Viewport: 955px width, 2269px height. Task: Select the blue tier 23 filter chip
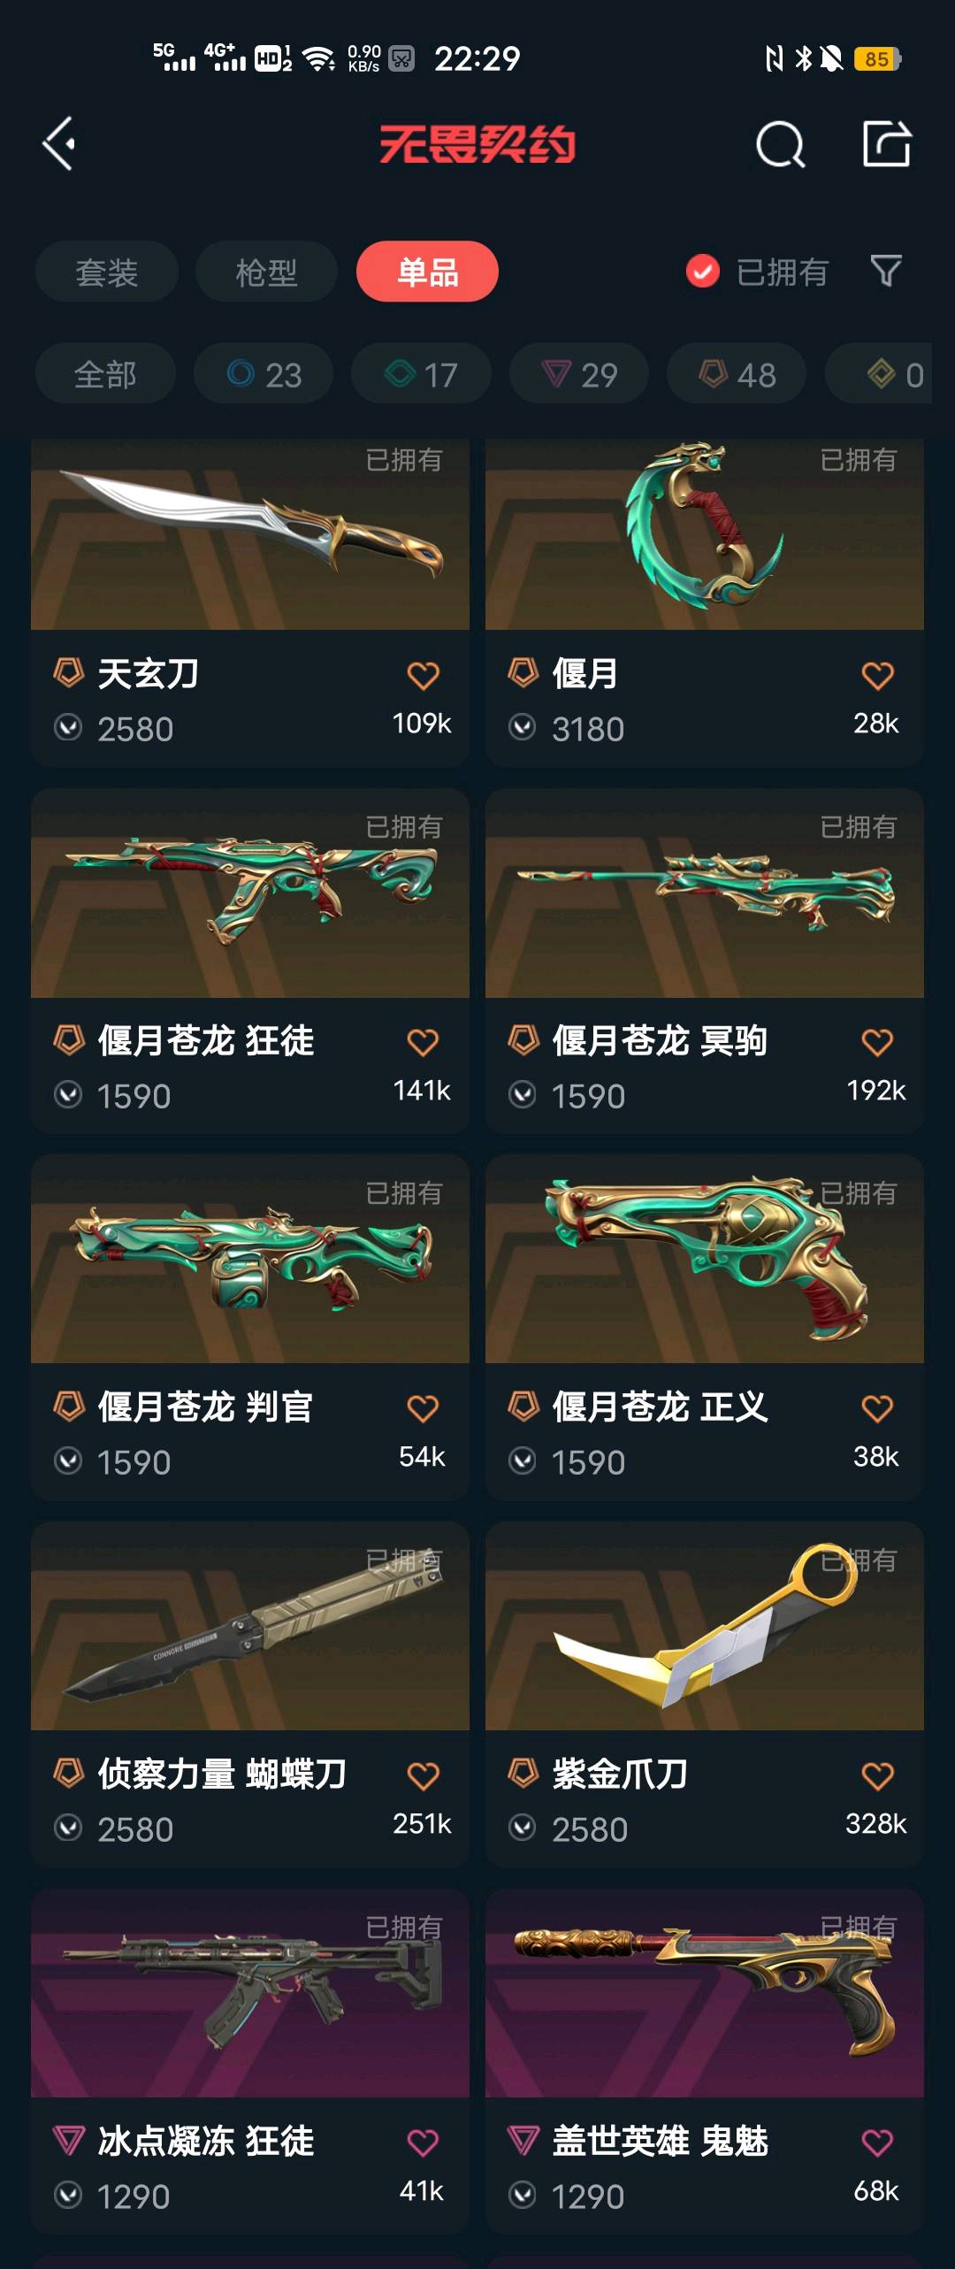pos(264,374)
